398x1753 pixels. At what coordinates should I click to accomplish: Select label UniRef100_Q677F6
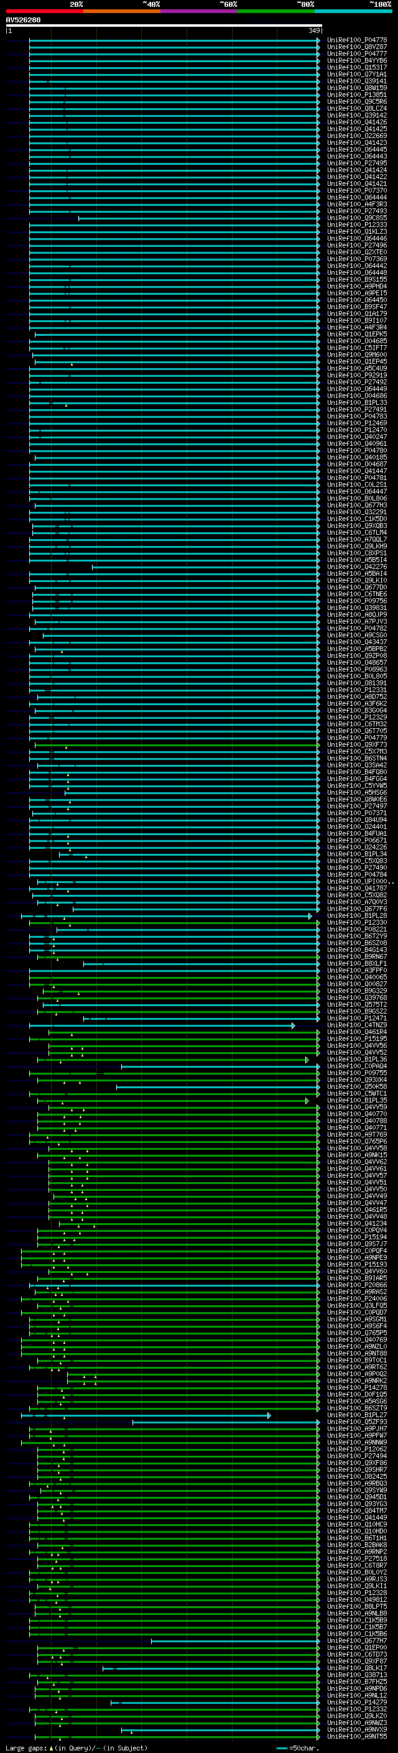pyautogui.click(x=357, y=909)
